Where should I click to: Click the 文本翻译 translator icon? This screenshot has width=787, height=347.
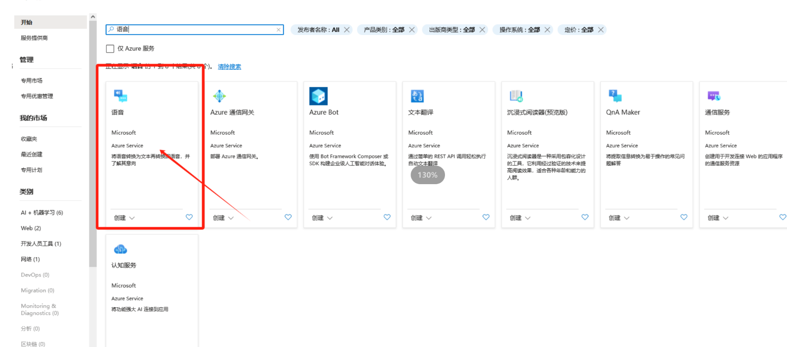(417, 96)
